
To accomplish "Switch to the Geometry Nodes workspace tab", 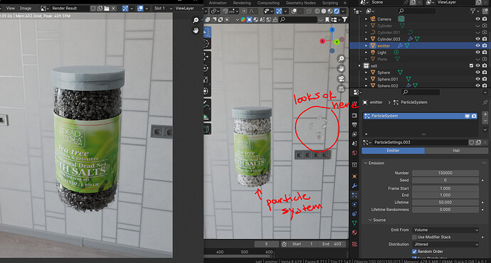I will [x=300, y=3].
